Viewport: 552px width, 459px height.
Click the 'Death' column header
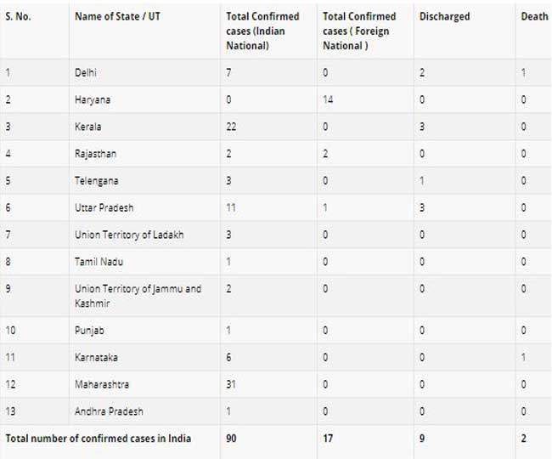534,16
